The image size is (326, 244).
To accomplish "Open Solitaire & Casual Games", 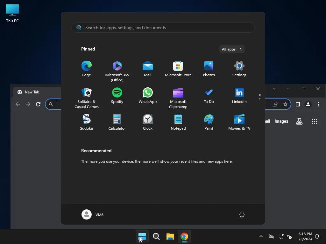I will pos(87,98).
